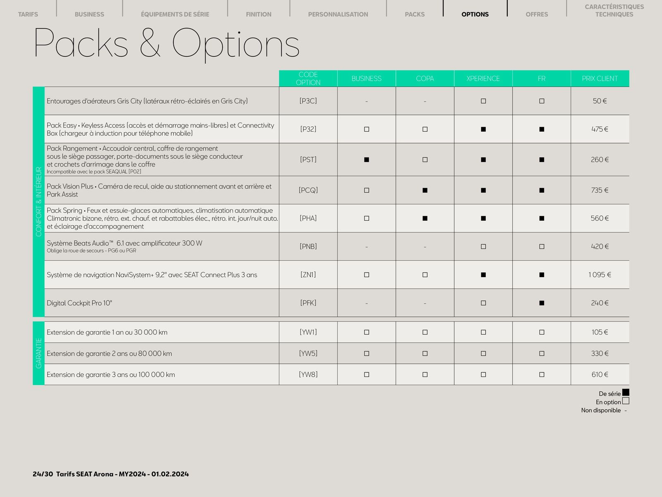The image size is (662, 497).
Task: Select option code [P32]
Action: [308, 129]
